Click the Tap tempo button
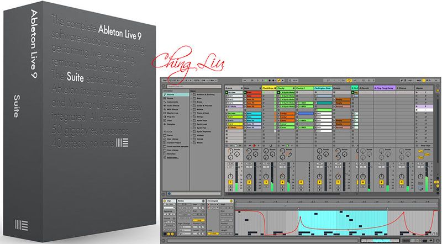Viewport: 442px width, 244px height. [165, 80]
